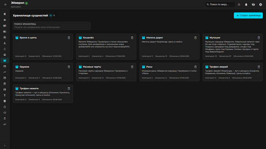Screen dimensions: 266x149
Task: Delete the Оружие storage
Action: (69, 67)
